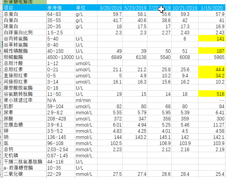Click the value 6849

click(117, 57)
